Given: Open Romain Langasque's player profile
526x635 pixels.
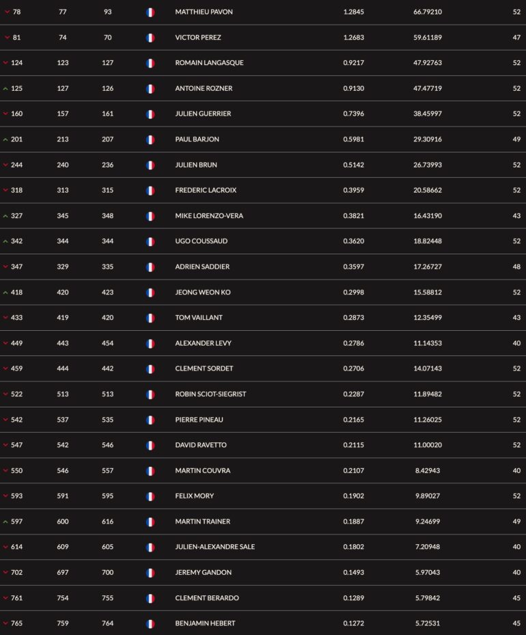Looking at the screenshot, I should pos(209,63).
